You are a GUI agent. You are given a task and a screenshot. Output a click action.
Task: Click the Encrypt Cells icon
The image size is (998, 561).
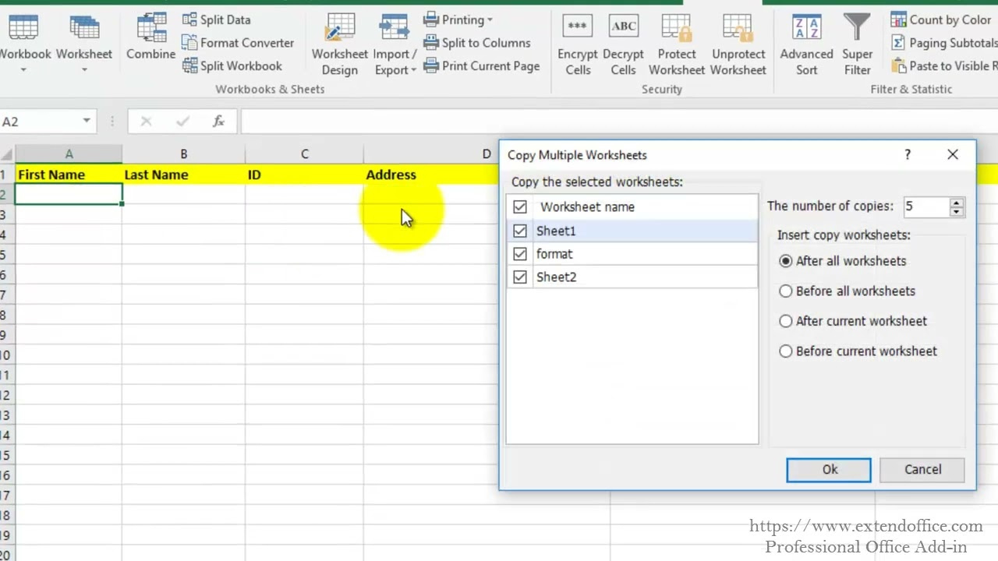coord(577,29)
